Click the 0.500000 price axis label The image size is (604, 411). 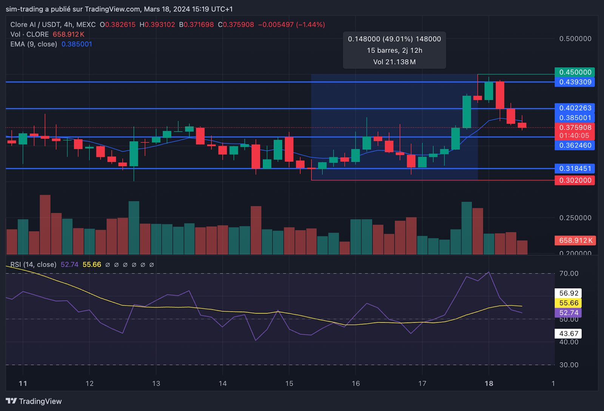click(x=575, y=39)
